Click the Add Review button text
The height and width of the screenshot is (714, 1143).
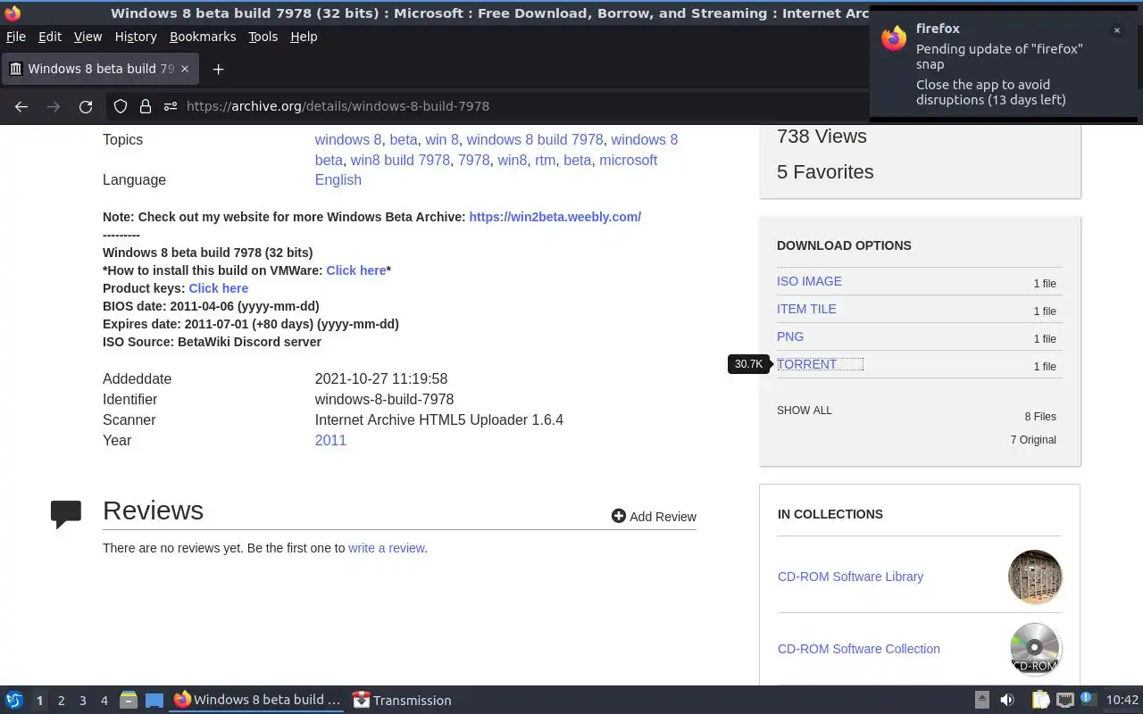pyautogui.click(x=663, y=517)
